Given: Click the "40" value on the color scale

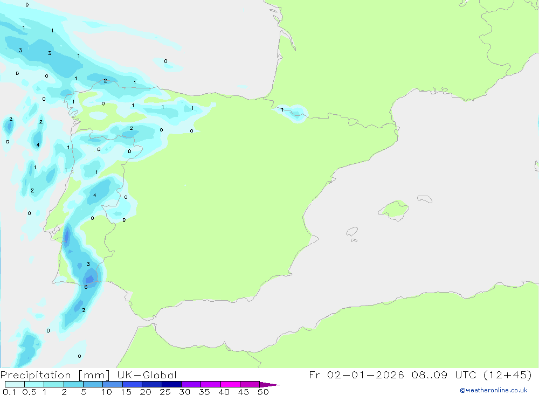Looking at the screenshot, I should 224,392.
